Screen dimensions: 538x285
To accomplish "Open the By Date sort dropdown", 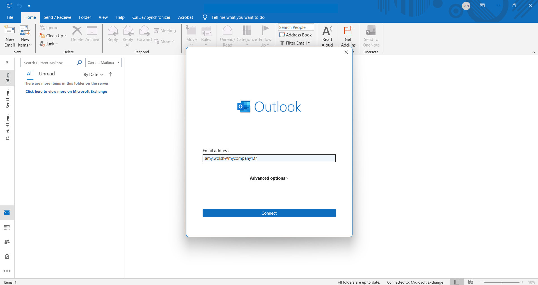I will point(94,75).
